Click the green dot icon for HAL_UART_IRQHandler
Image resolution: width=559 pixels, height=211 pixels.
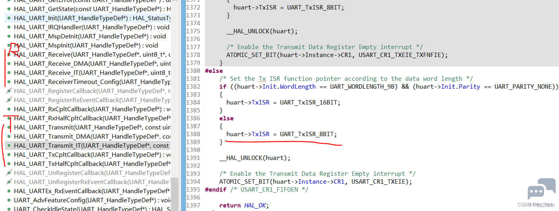(x=9, y=27)
